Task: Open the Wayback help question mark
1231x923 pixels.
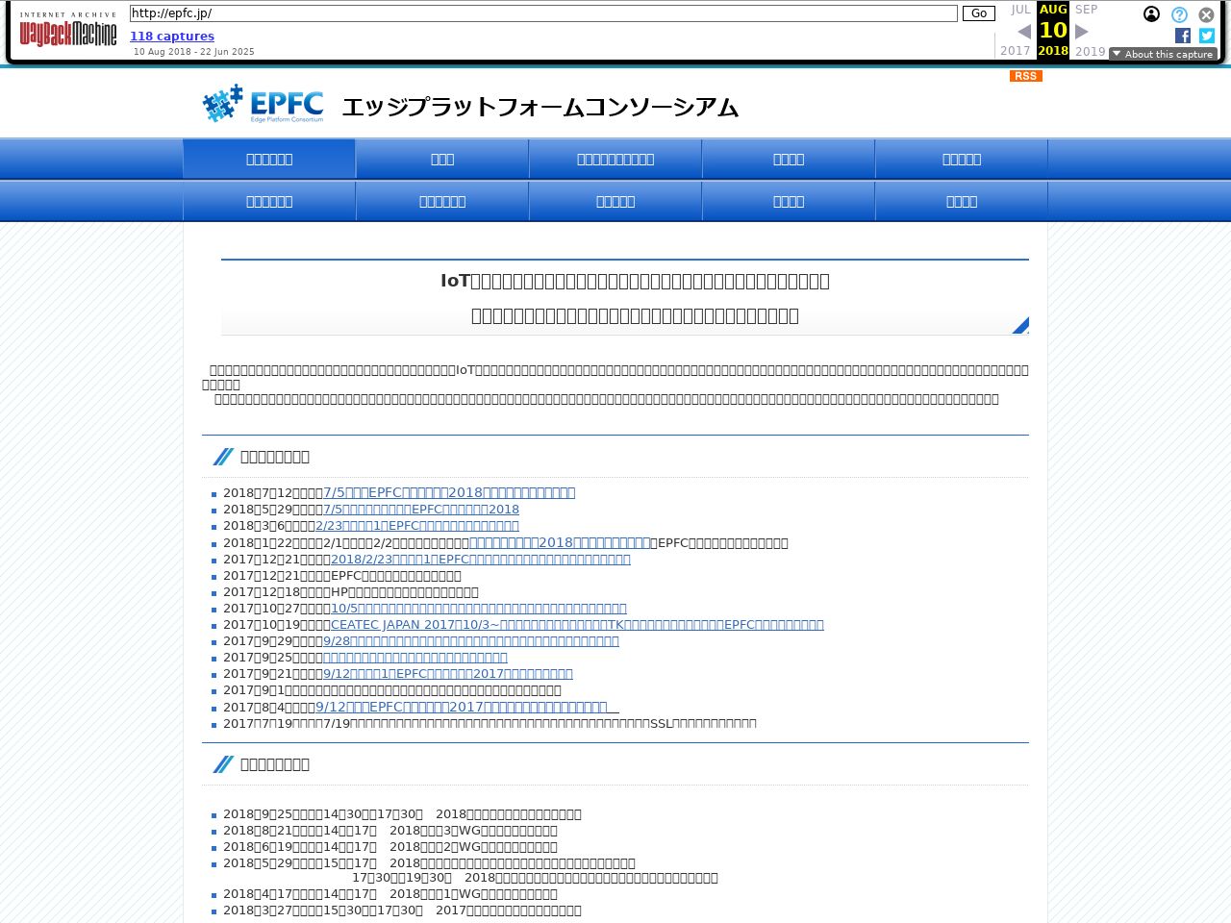Action: coord(1179,14)
